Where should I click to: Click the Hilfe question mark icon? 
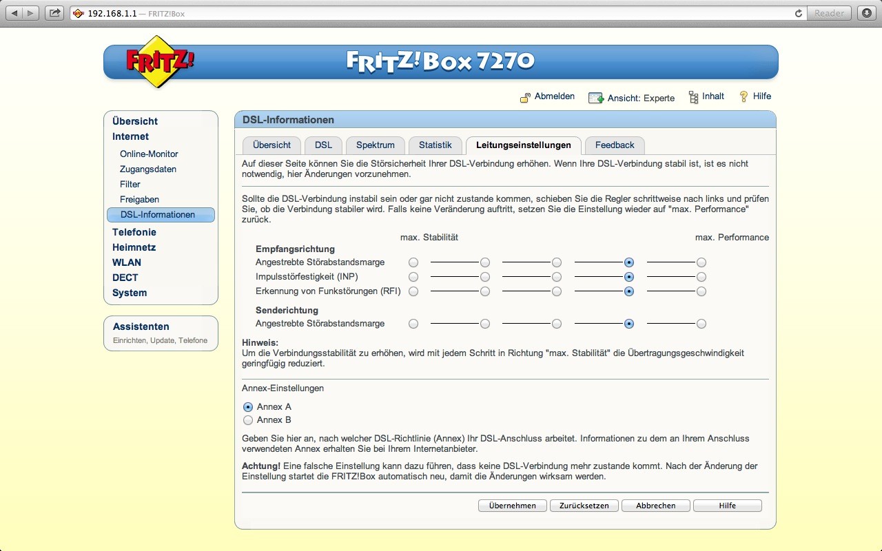[743, 96]
